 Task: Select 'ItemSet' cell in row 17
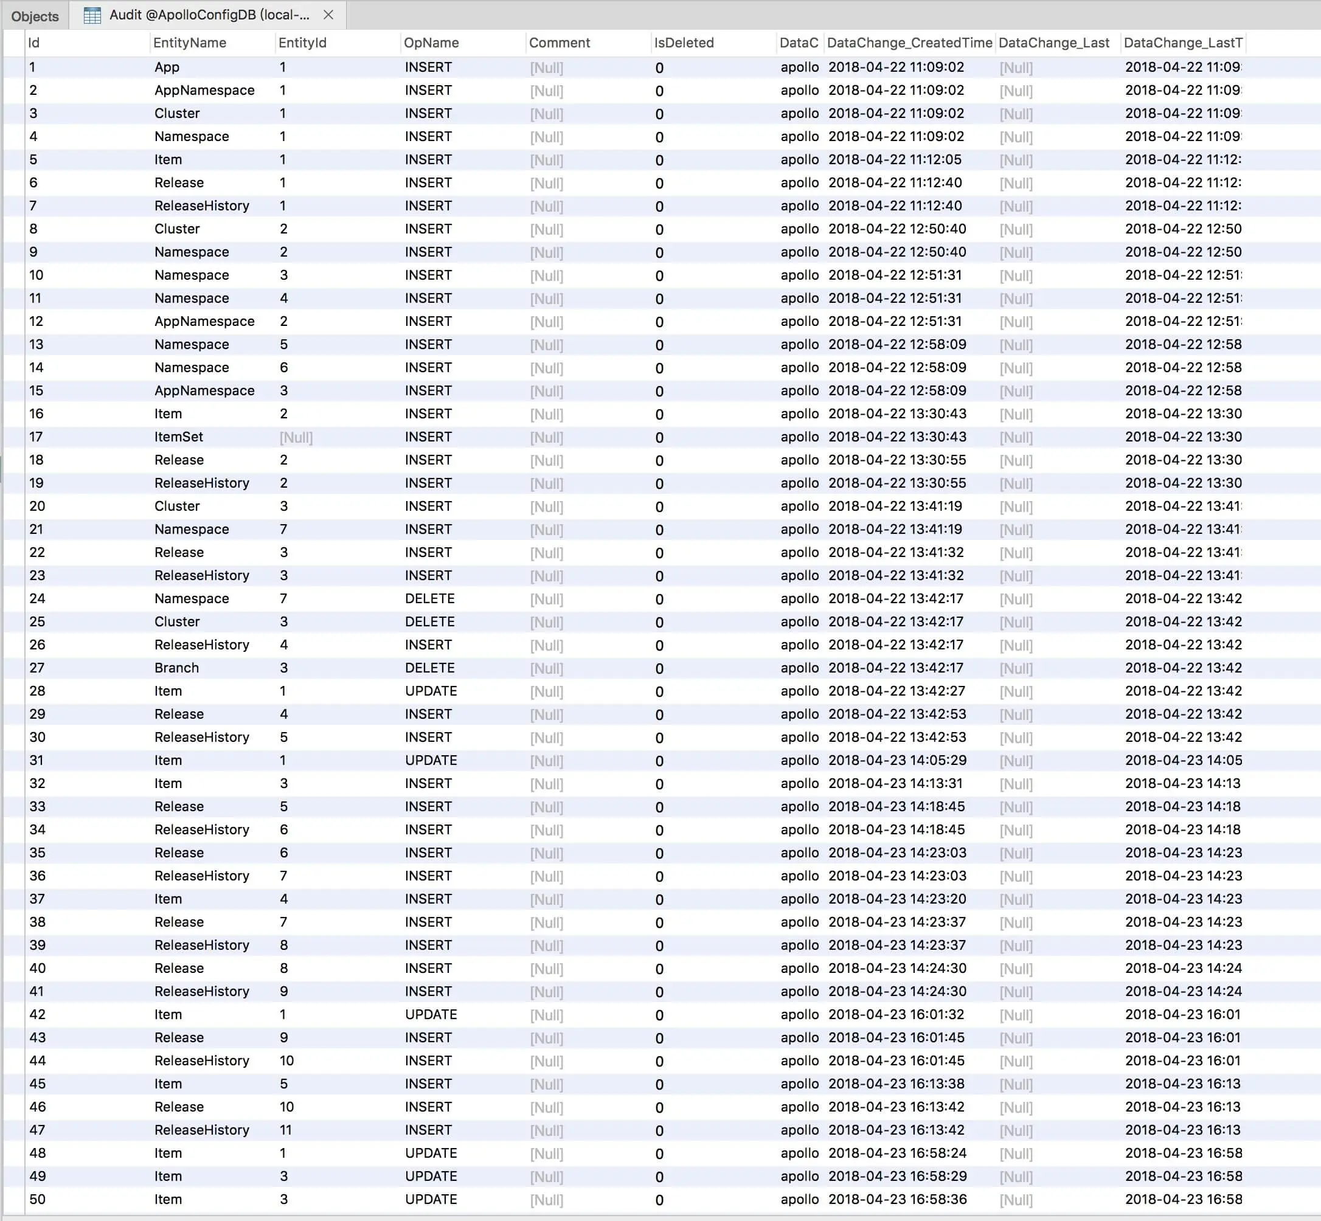click(178, 437)
